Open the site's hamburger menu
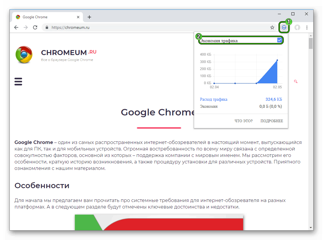This screenshot has height=240, width=323. pos(18,82)
